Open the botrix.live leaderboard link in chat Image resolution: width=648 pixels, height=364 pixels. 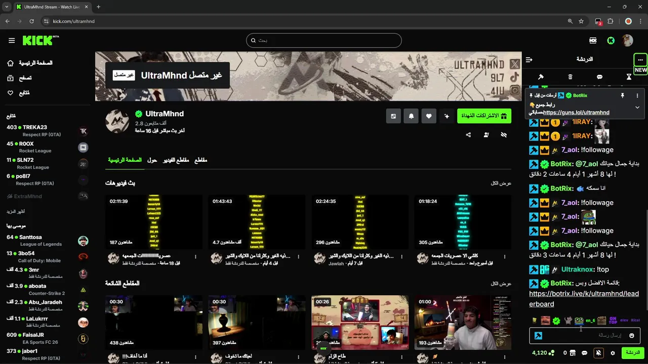[x=584, y=299]
